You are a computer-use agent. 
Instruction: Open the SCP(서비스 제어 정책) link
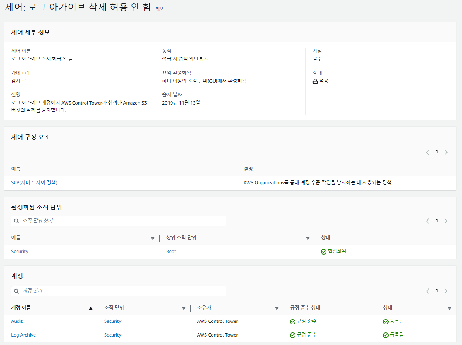click(x=34, y=182)
